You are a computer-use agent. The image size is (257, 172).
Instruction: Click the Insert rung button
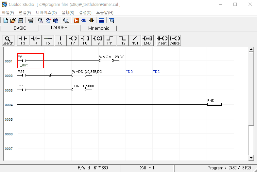point(162,40)
